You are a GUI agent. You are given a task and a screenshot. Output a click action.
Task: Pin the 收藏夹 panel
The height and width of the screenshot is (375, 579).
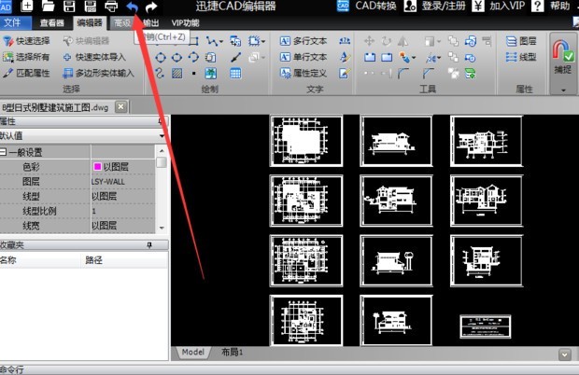coord(149,245)
